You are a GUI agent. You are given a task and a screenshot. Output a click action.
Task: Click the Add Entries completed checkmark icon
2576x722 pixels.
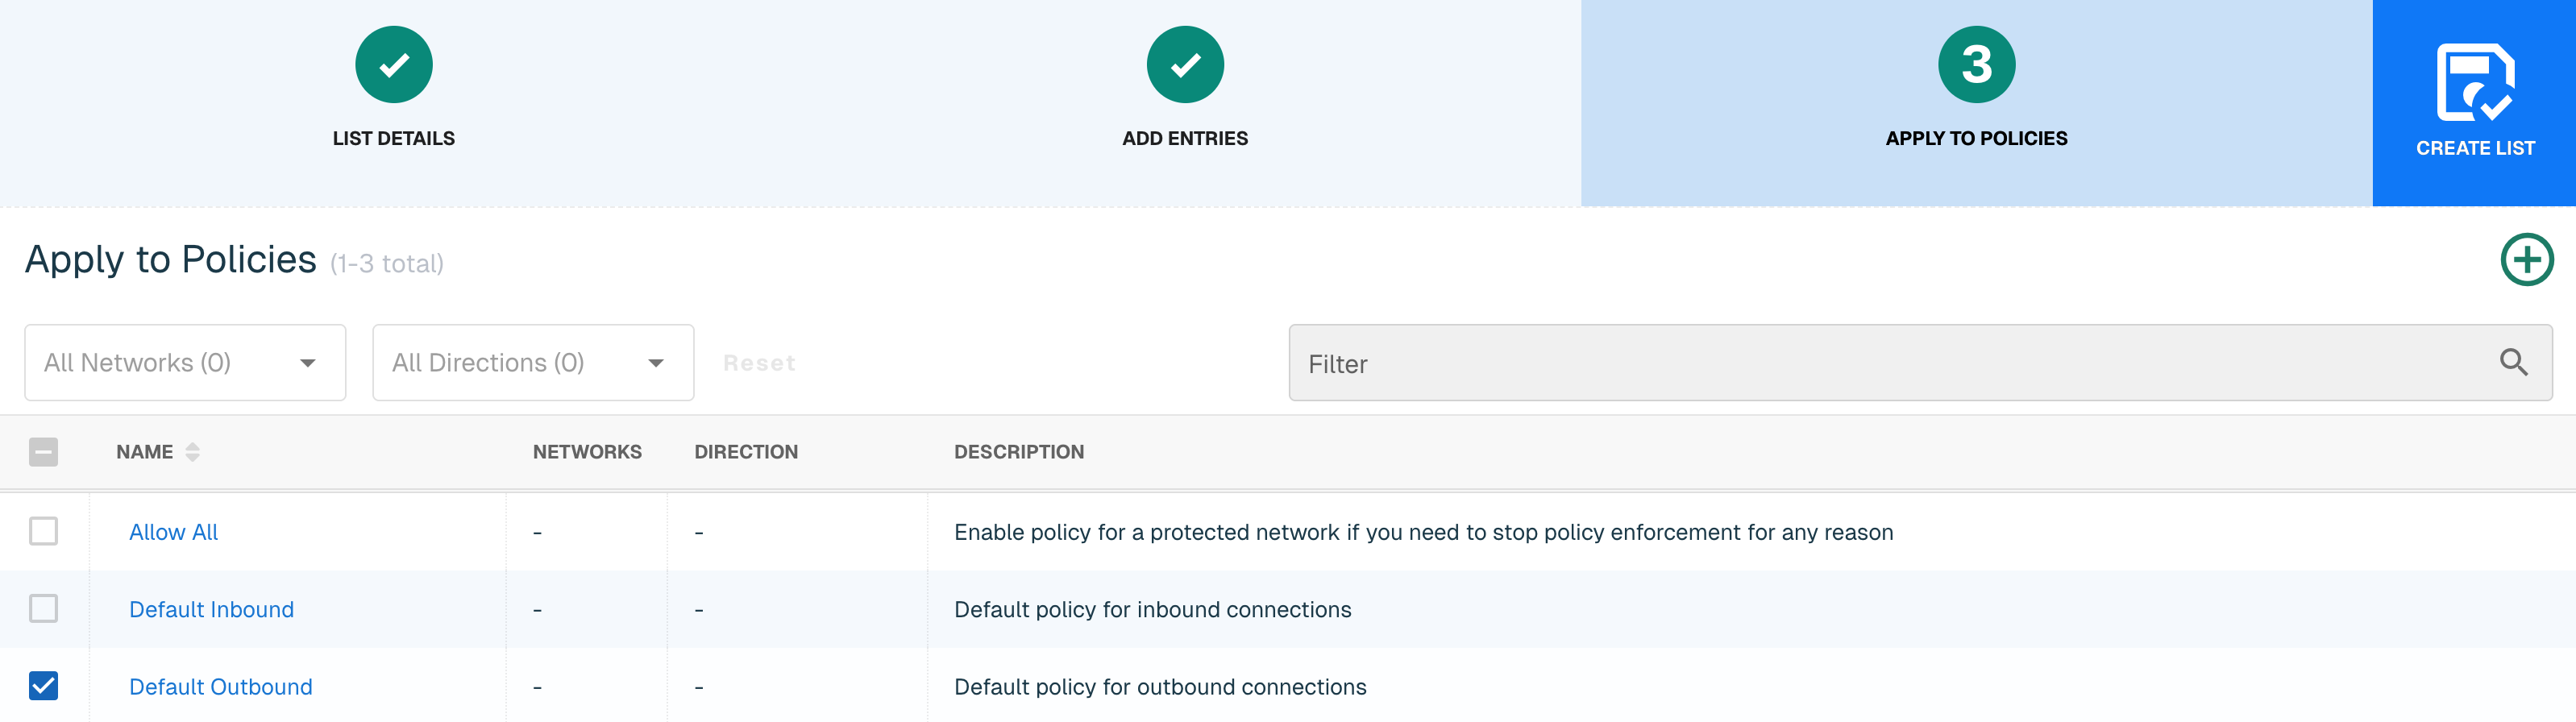click(1185, 65)
